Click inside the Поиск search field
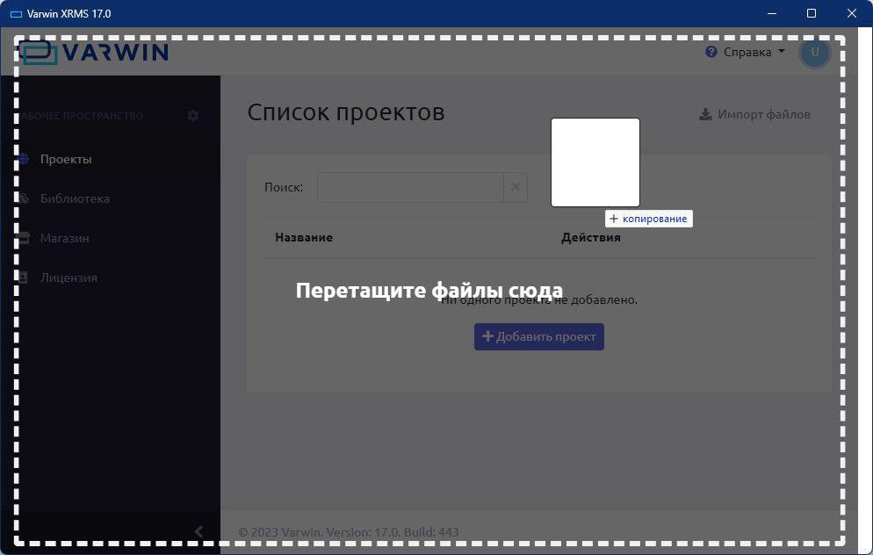873x555 pixels. click(x=409, y=187)
